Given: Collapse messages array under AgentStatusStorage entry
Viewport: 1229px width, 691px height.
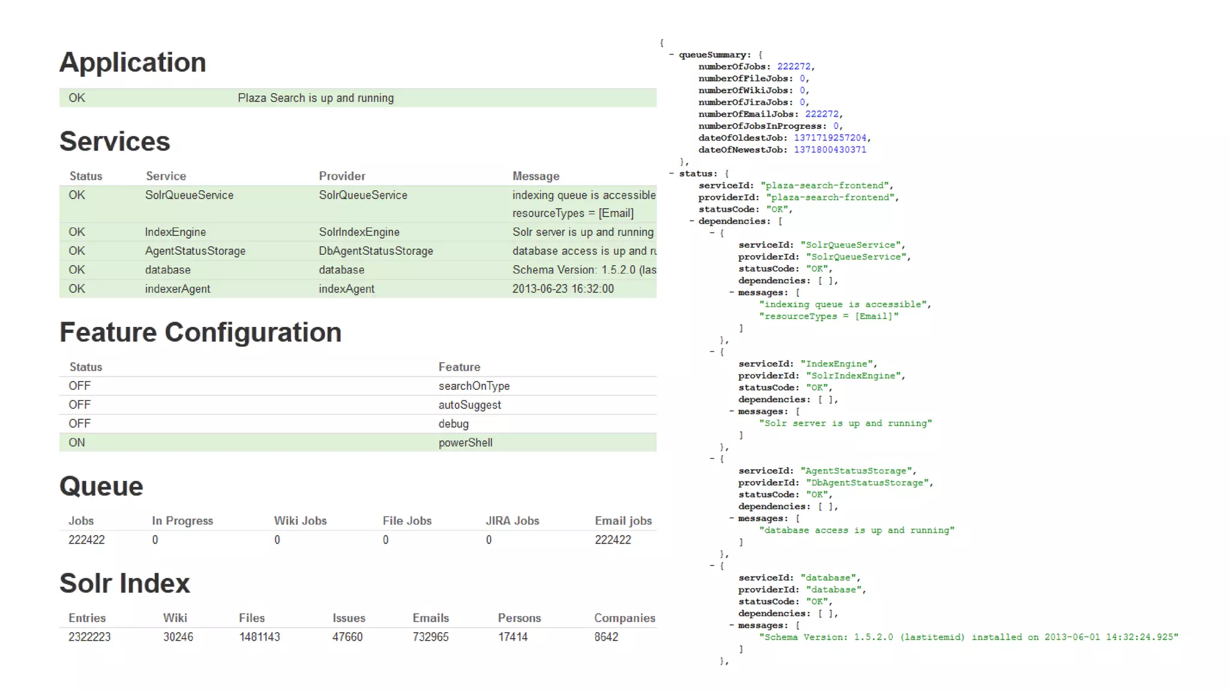Looking at the screenshot, I should click(x=732, y=518).
